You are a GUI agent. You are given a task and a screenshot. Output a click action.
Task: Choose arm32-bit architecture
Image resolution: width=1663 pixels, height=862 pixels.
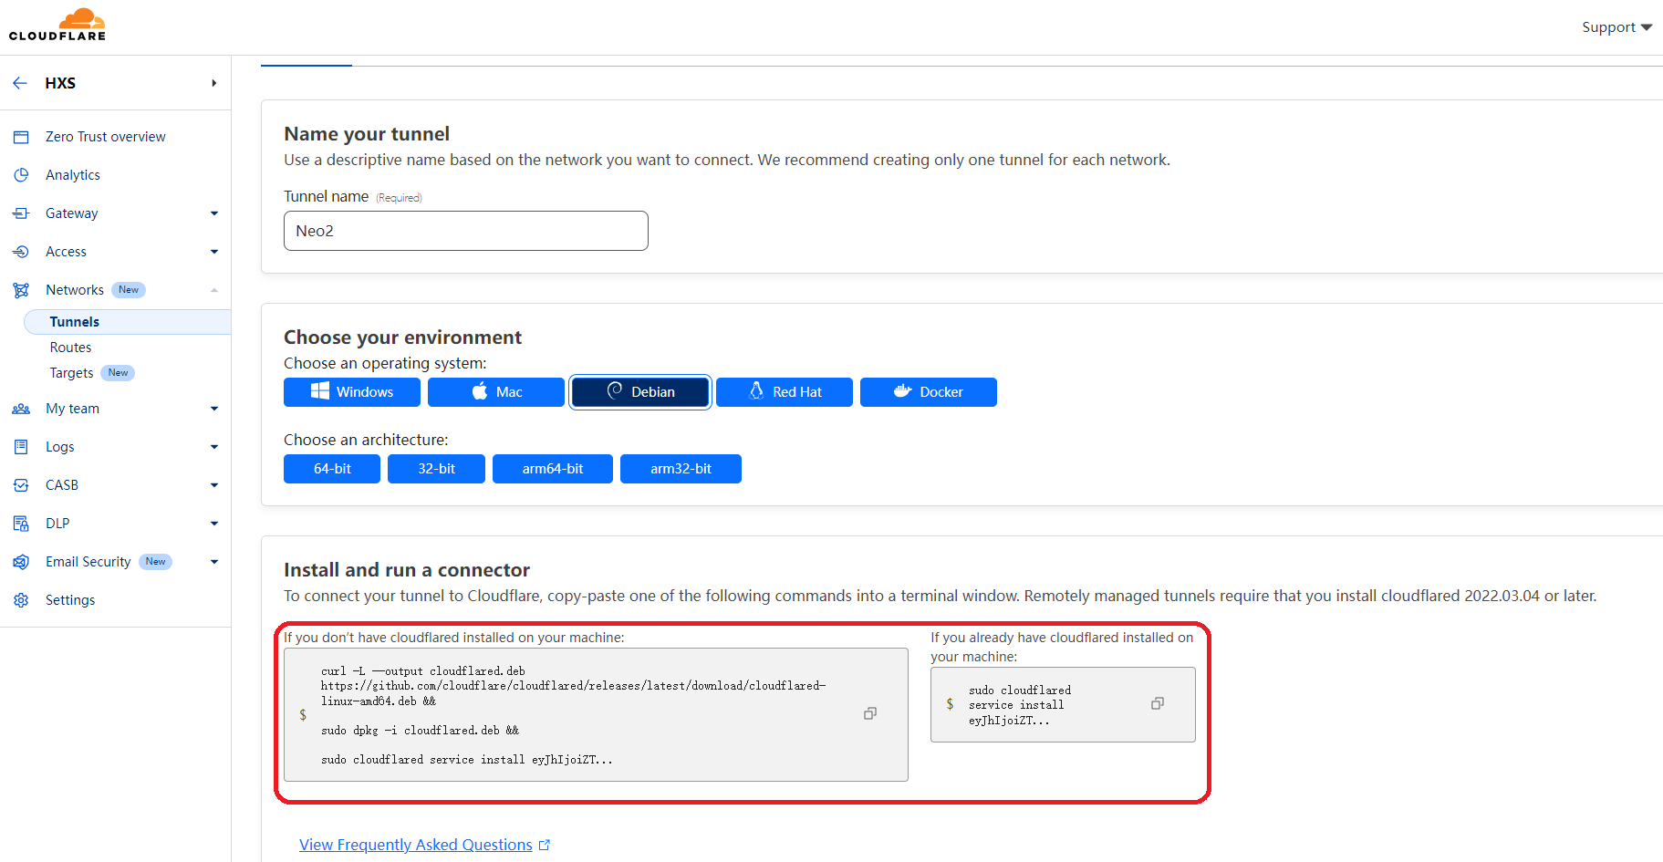pyautogui.click(x=681, y=469)
